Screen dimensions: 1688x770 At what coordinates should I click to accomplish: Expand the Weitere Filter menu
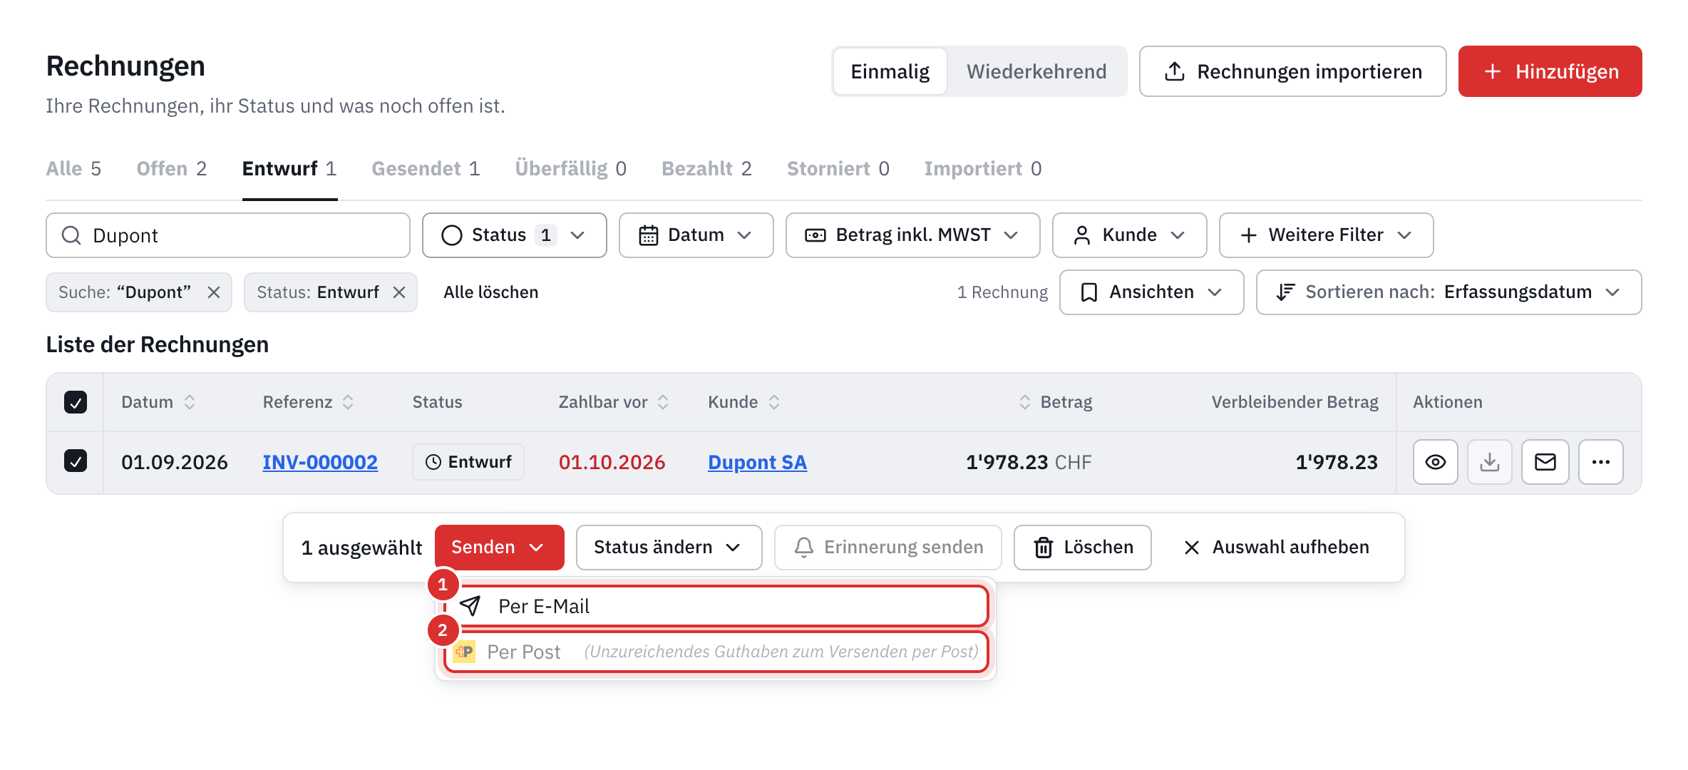(x=1326, y=235)
